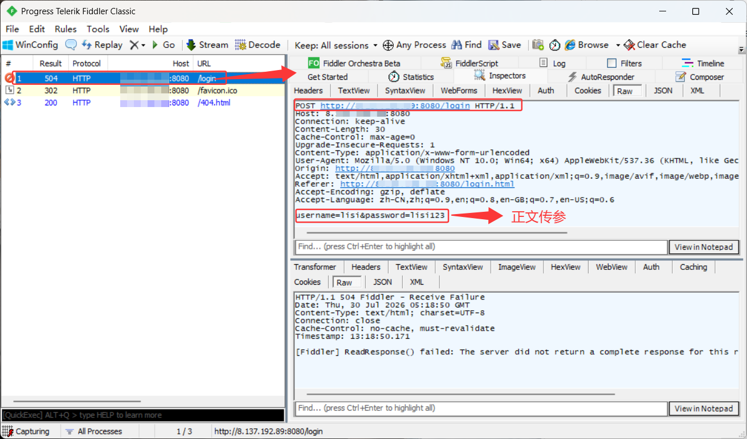Open the response WebView tab
747x439 pixels.
pyautogui.click(x=611, y=267)
